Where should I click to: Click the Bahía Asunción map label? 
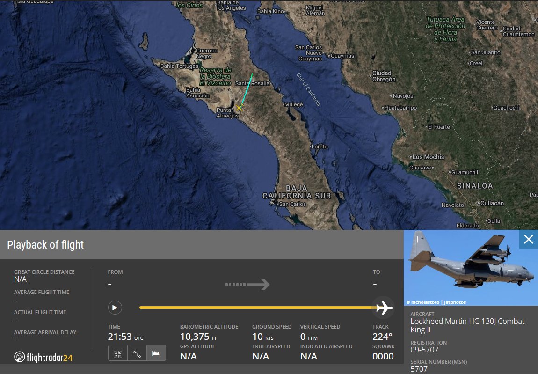[197, 93]
